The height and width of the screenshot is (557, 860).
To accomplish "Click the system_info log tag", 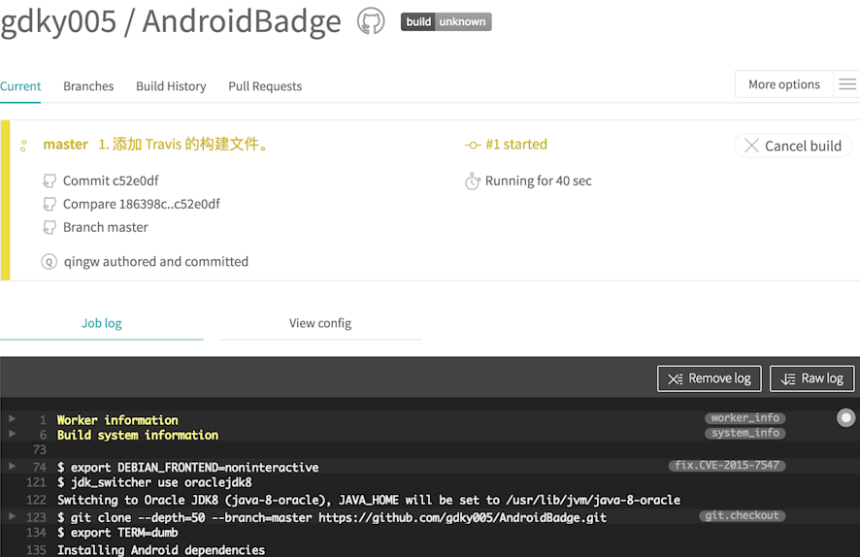I will pos(744,433).
